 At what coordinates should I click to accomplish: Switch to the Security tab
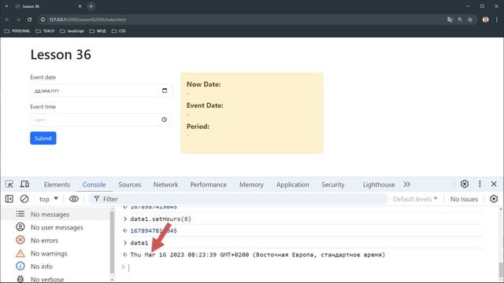pos(332,185)
